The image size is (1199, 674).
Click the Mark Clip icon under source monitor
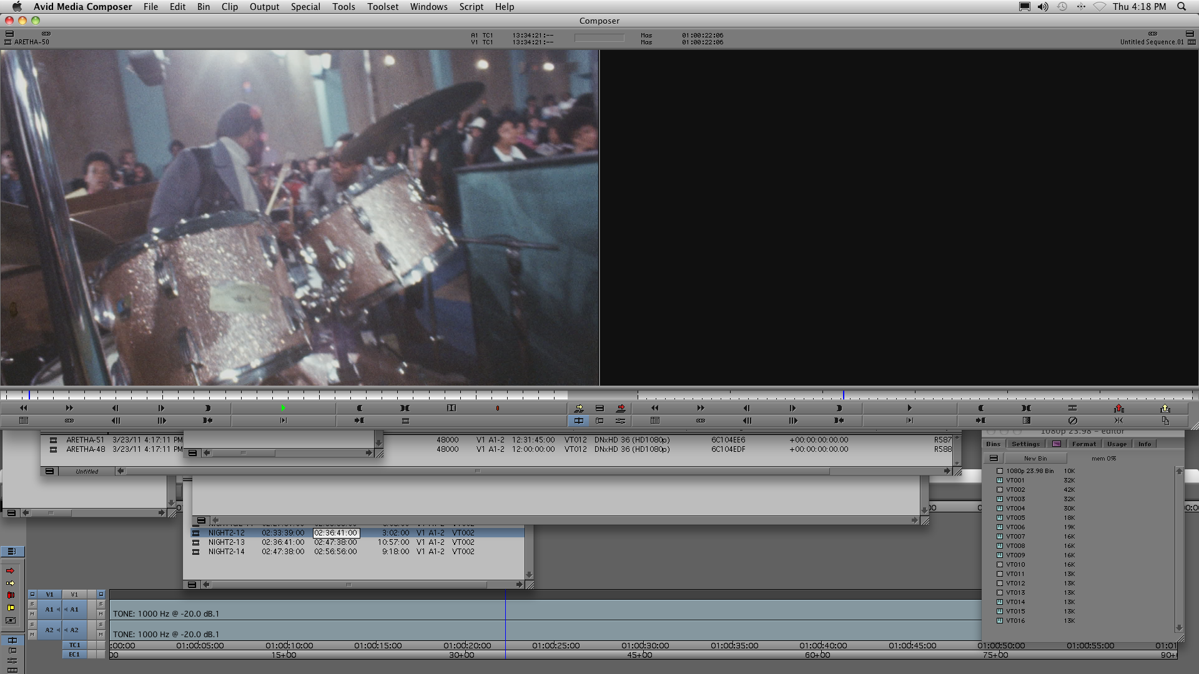pyautogui.click(x=405, y=408)
